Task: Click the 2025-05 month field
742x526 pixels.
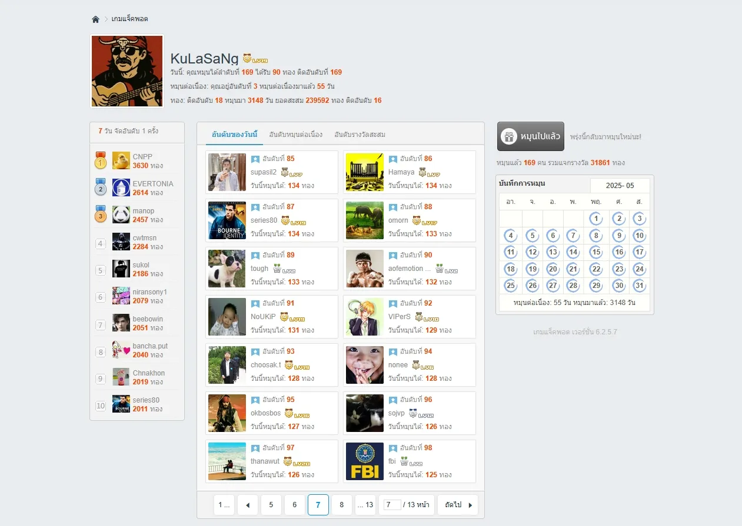Action: [620, 186]
